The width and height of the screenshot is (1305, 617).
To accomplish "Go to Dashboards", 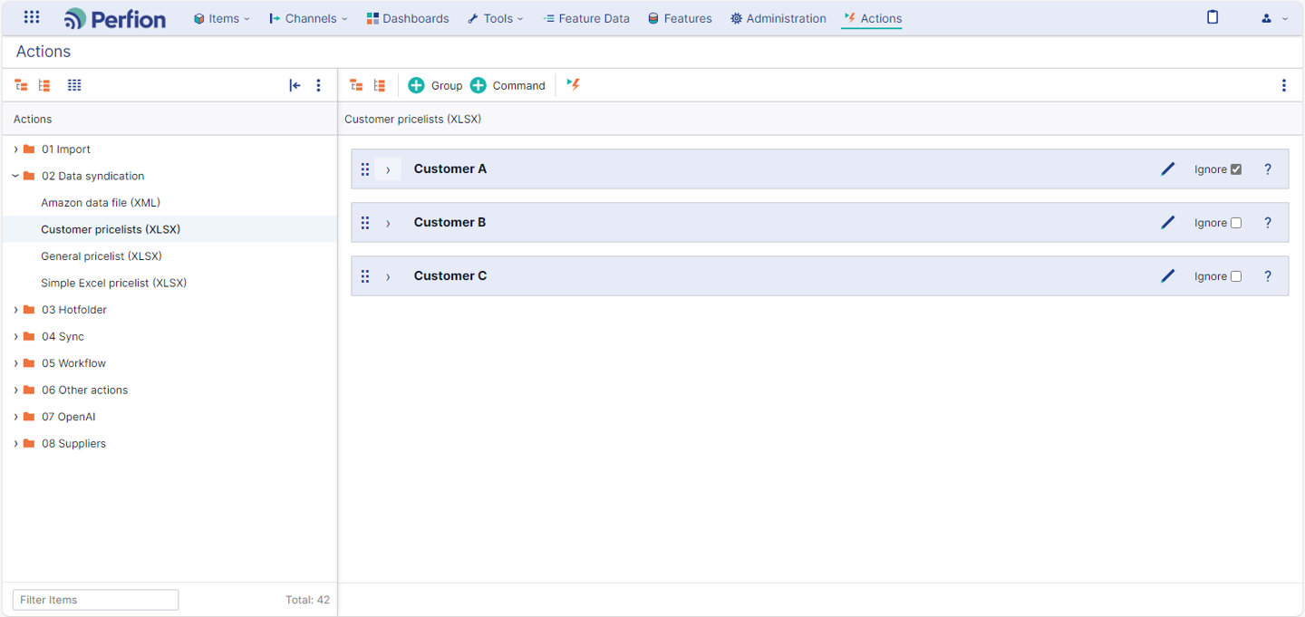I will (408, 18).
